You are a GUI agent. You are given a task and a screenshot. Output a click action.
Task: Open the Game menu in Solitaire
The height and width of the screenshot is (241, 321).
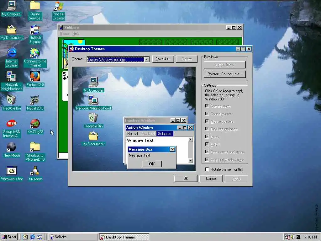click(64, 34)
